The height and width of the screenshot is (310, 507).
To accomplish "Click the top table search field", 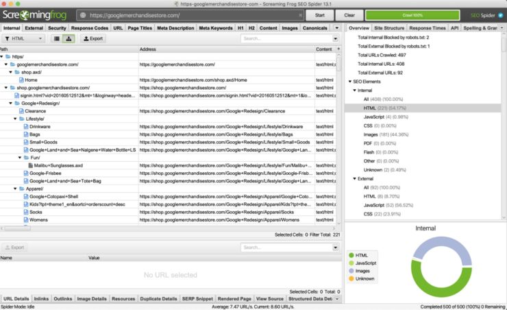I will click(x=287, y=38).
